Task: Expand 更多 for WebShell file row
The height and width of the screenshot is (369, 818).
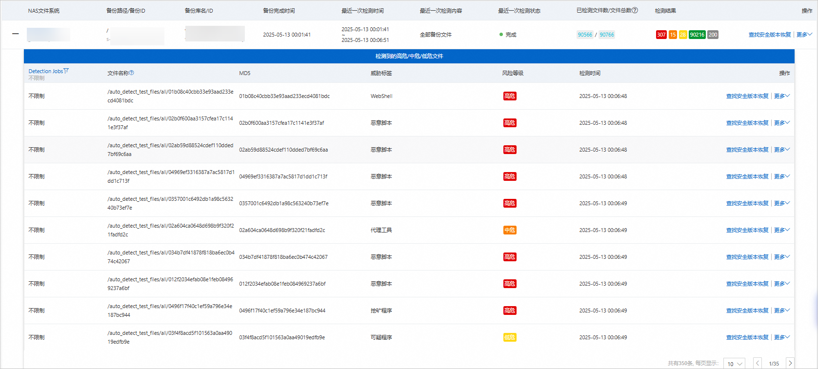Action: tap(782, 96)
